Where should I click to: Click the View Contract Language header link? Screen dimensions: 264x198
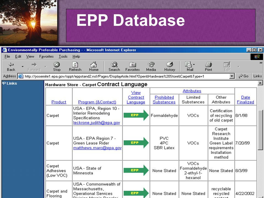point(136,97)
